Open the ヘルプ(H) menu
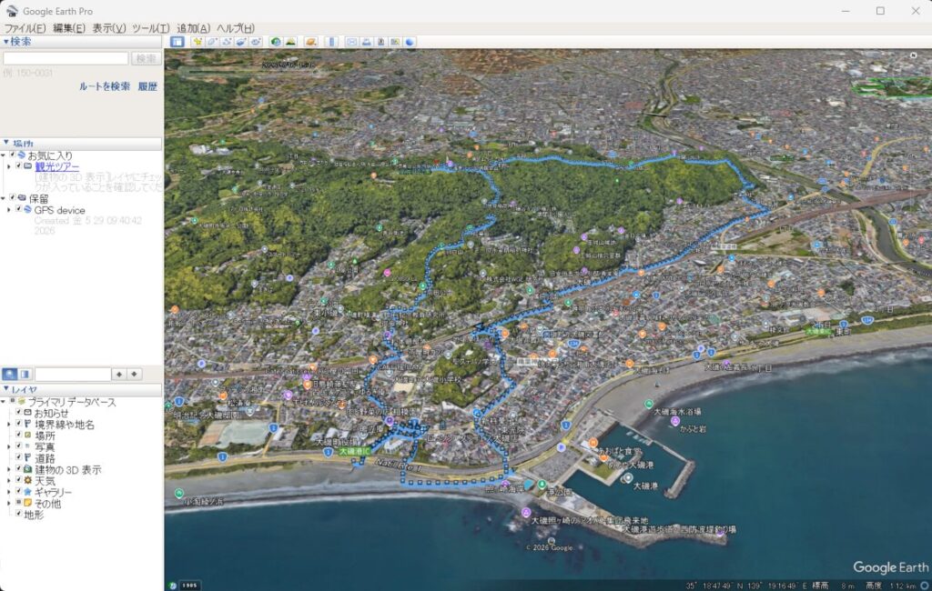The image size is (932, 591). pos(236,28)
